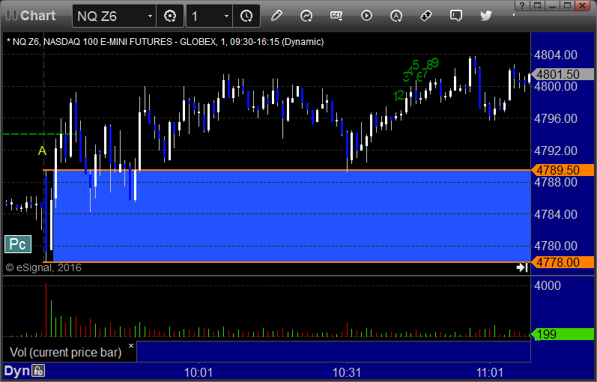Screen dimensions: 597x382
Task: Click the orange 4778.00 price label
Action: [563, 262]
